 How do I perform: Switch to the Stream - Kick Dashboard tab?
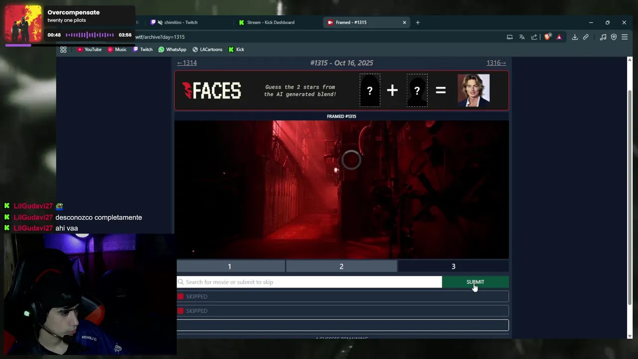(x=271, y=22)
